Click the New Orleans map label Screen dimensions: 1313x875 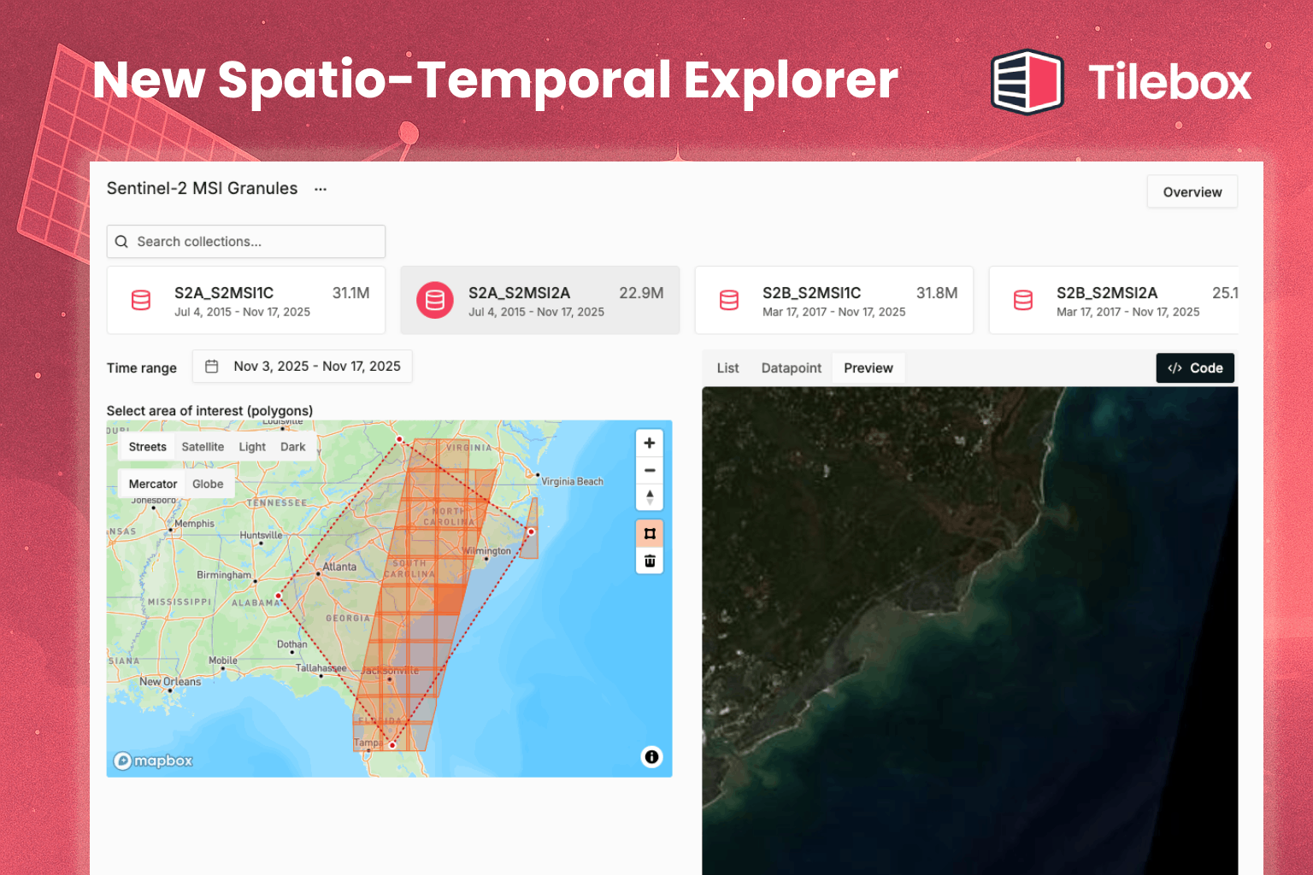[x=170, y=682]
